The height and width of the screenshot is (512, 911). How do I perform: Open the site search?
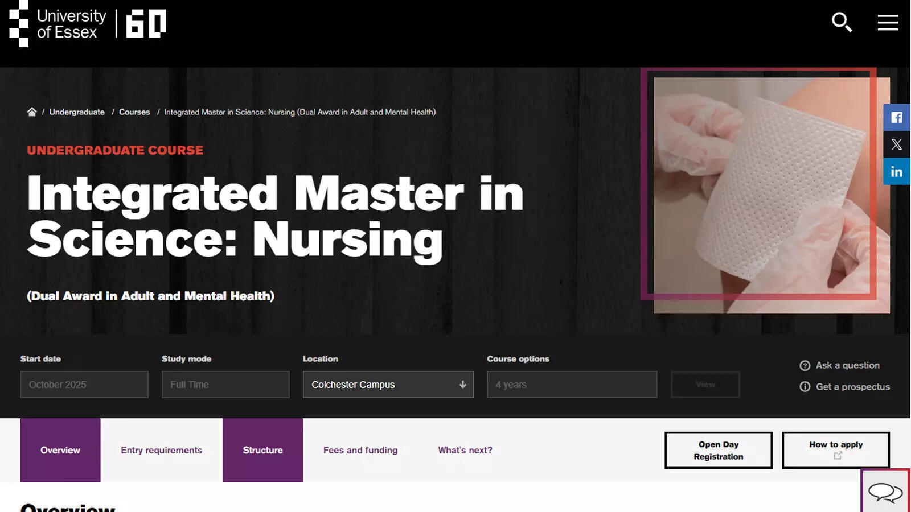tap(842, 23)
